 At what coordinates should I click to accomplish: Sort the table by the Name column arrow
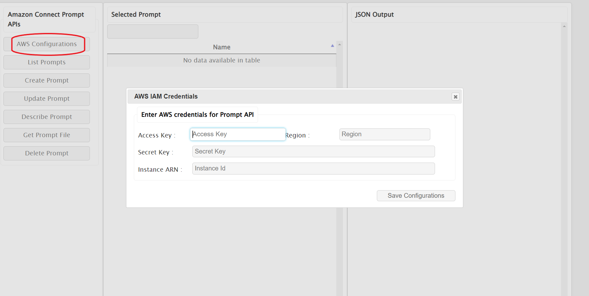click(332, 46)
